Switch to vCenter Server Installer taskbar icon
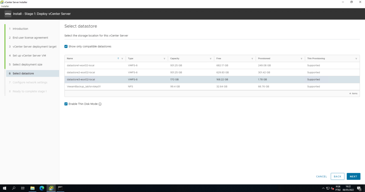The width and height of the screenshot is (365, 192). coord(51,188)
